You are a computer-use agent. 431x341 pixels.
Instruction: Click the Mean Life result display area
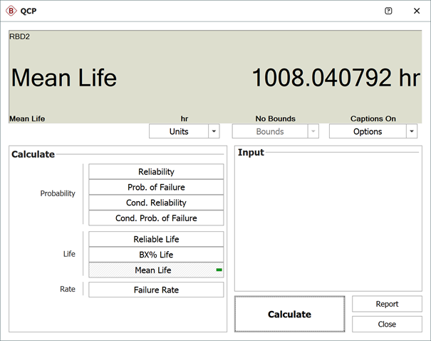[x=215, y=77]
